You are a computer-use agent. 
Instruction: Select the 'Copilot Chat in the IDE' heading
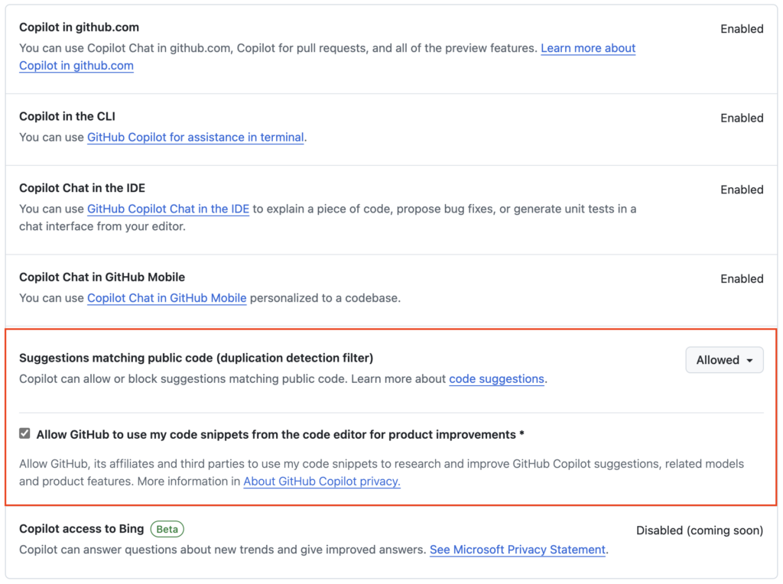coord(82,188)
